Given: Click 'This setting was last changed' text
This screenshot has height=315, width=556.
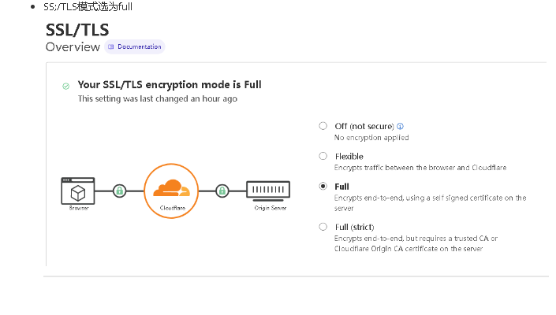Looking at the screenshot, I should pos(157,99).
